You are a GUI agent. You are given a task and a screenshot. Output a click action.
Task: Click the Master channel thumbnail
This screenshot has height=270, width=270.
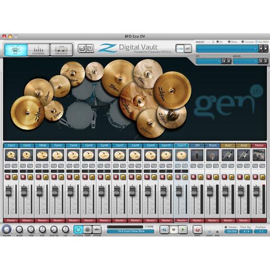pos(259,155)
